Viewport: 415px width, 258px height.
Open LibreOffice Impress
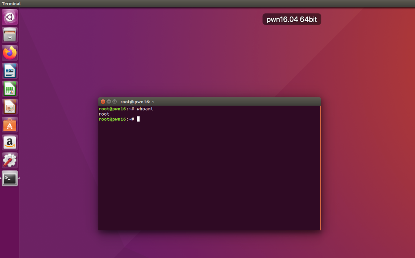tap(9, 106)
